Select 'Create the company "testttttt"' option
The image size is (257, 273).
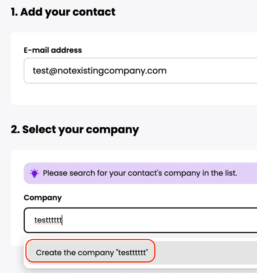(91, 252)
